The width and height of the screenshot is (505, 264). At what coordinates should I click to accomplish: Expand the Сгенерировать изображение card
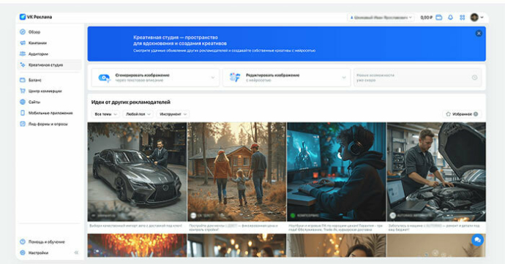pos(155,78)
